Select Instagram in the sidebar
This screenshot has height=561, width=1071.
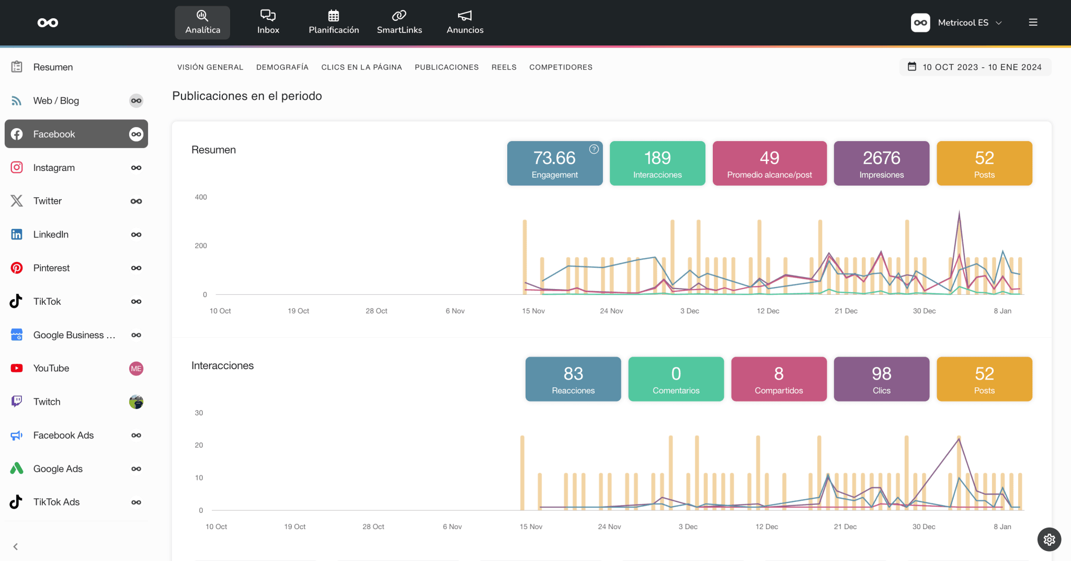click(x=54, y=167)
